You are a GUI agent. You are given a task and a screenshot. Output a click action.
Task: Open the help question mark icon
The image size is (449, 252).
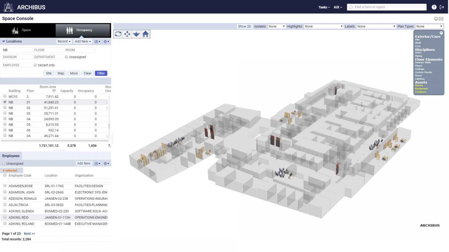point(434,7)
